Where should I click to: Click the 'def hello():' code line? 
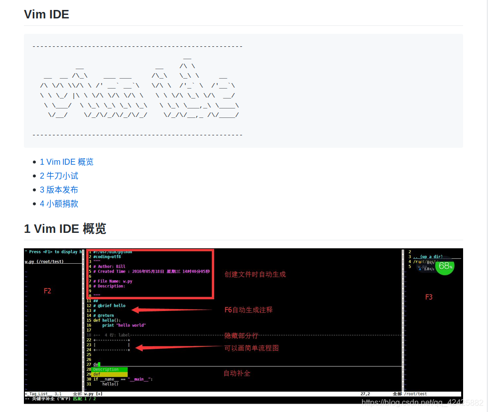(x=107, y=320)
